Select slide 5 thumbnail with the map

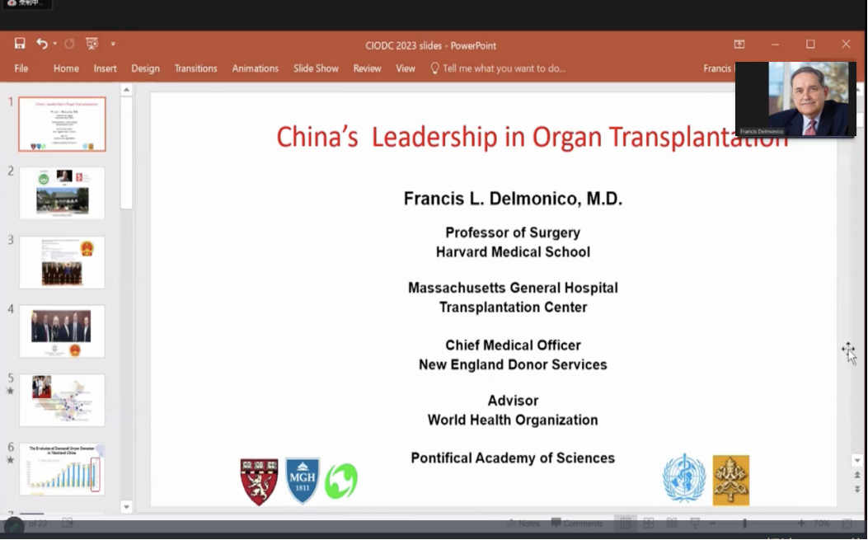tap(62, 401)
